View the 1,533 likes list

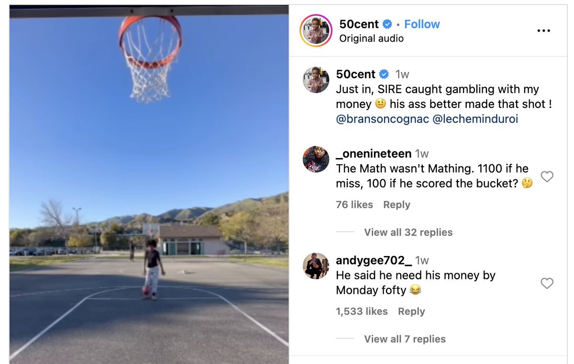click(x=362, y=311)
